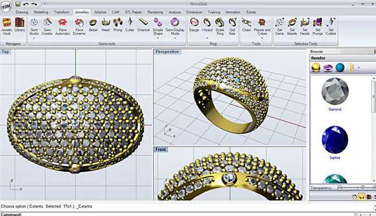Click Sel Gems selection tool

pos(279,27)
